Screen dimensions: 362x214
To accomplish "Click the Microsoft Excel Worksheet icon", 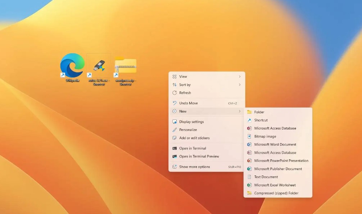I will pyautogui.click(x=249, y=185).
